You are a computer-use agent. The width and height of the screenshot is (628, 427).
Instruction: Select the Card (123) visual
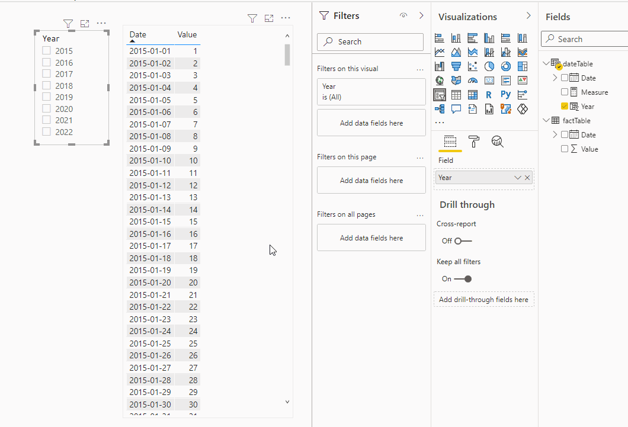pyautogui.click(x=489, y=81)
